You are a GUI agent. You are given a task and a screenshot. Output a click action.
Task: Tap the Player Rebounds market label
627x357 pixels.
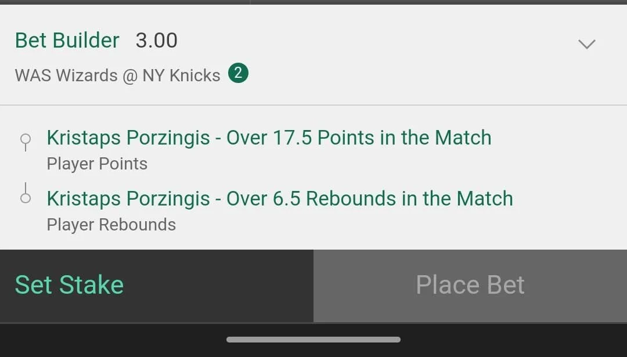[111, 225]
